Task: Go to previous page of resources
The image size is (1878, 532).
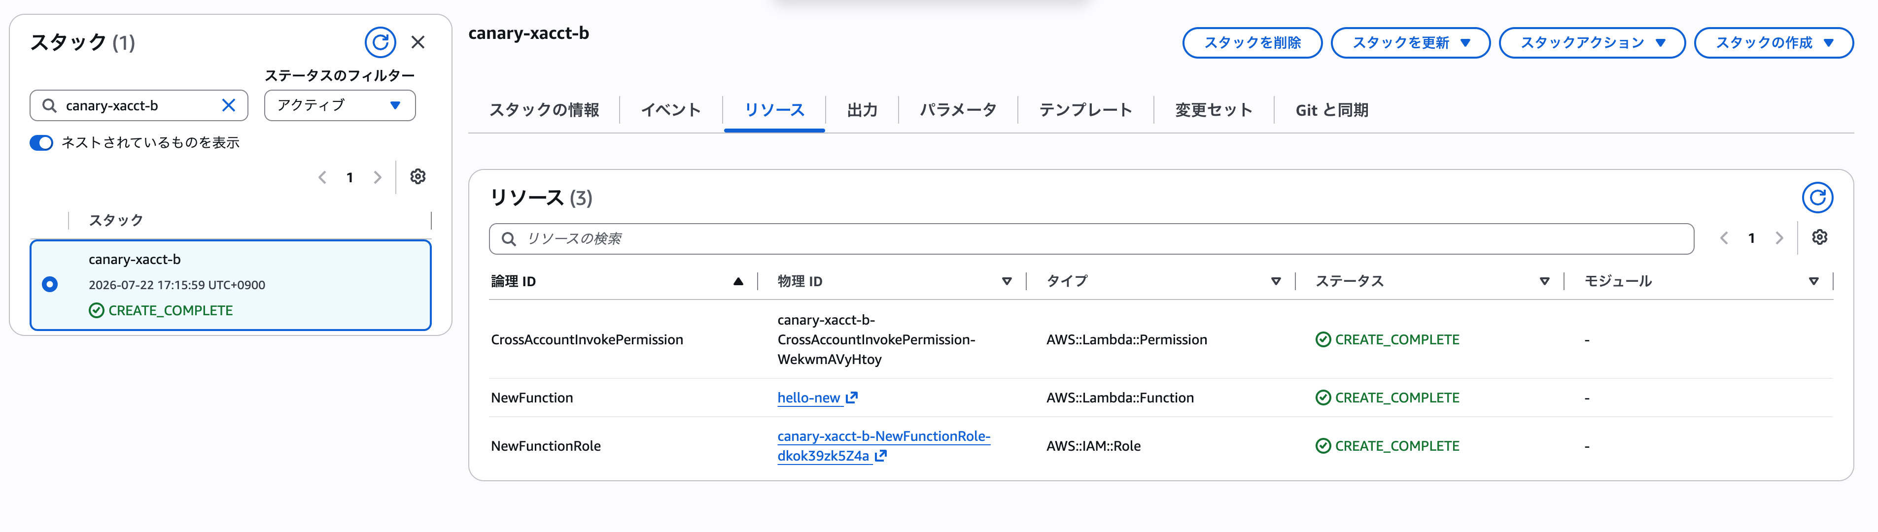Action: tap(1724, 237)
